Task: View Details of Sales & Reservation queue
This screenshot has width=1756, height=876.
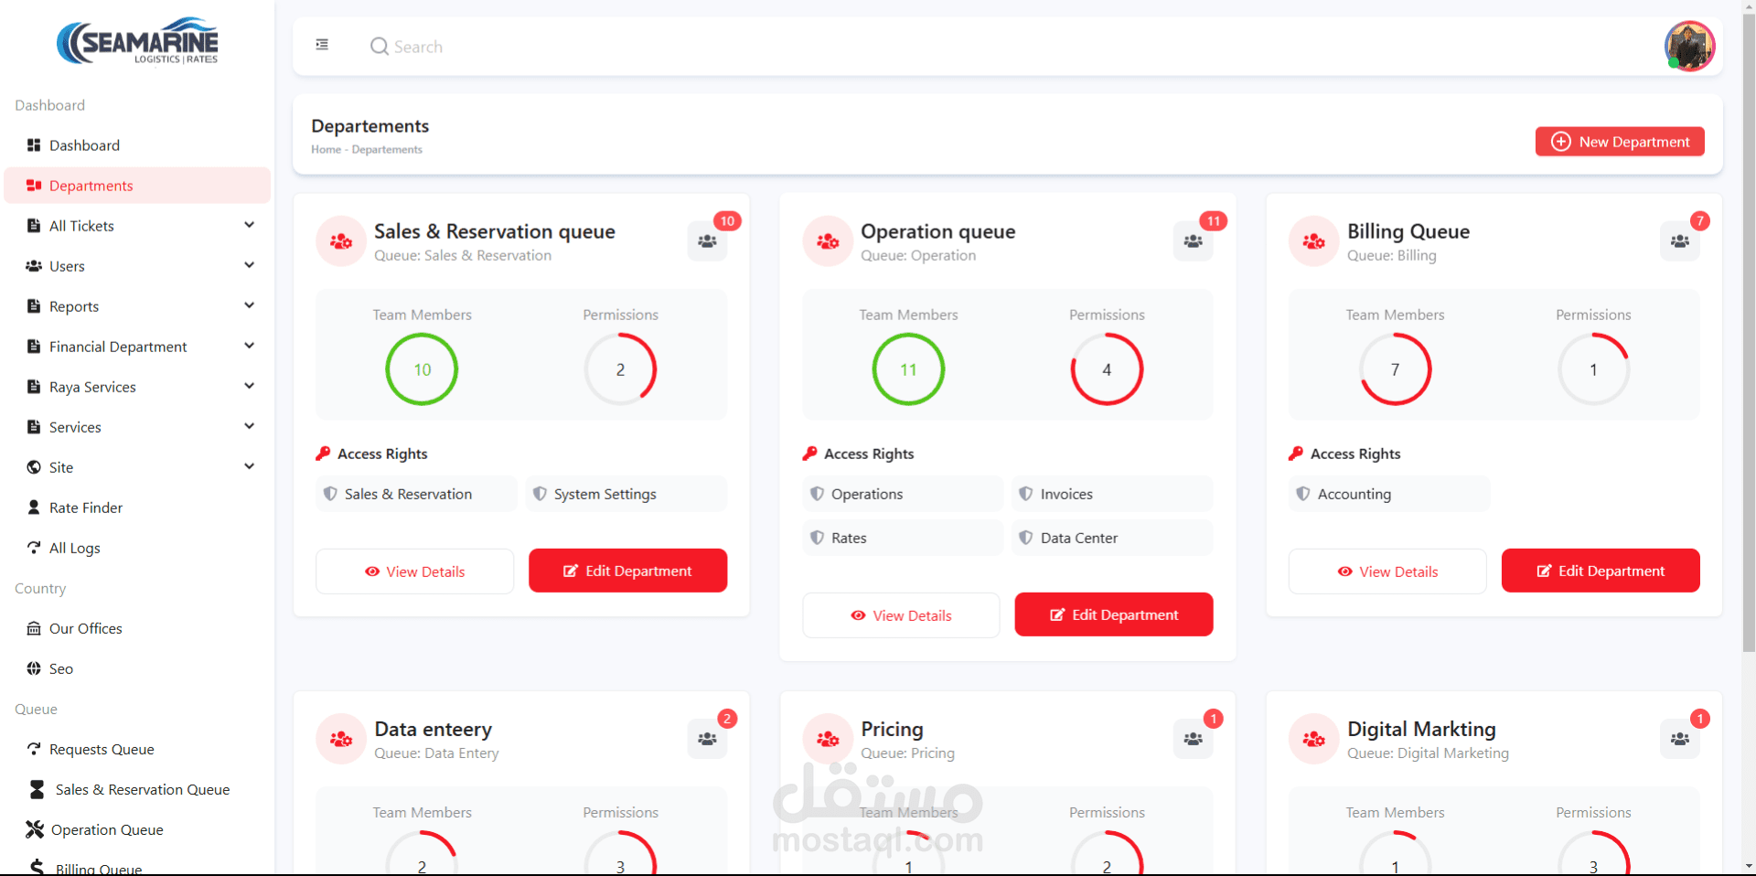Action: tap(415, 572)
